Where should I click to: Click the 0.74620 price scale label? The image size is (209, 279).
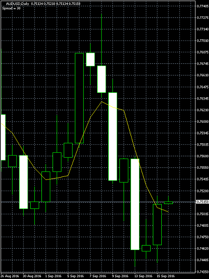pos(203,248)
